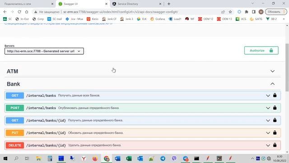The image size is (289, 163).
Task: Open the Grafana bookmark
Action: tap(158, 19)
